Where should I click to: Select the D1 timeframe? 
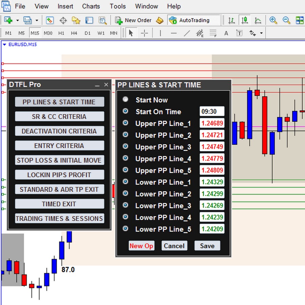(87, 33)
